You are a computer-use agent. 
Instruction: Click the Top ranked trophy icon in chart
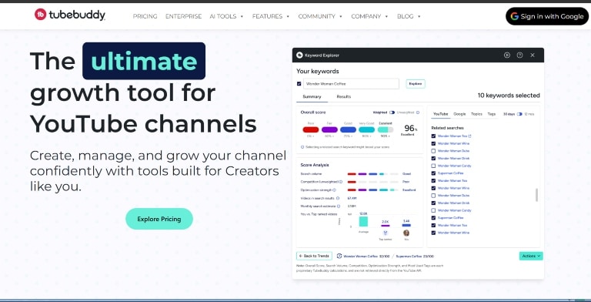click(386, 233)
